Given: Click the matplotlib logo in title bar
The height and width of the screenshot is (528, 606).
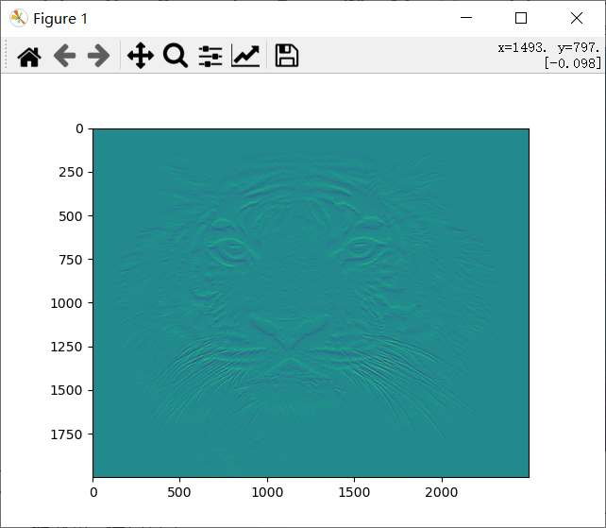Looking at the screenshot, I should point(18,18).
